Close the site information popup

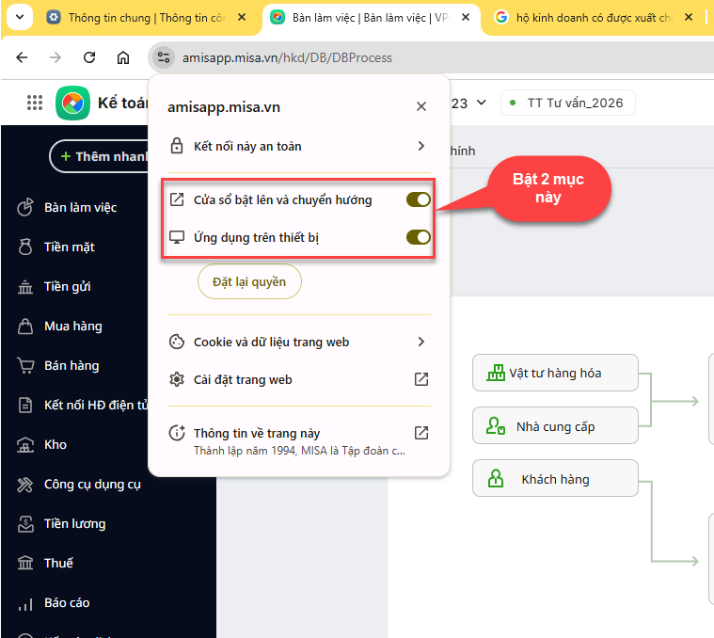(x=421, y=107)
